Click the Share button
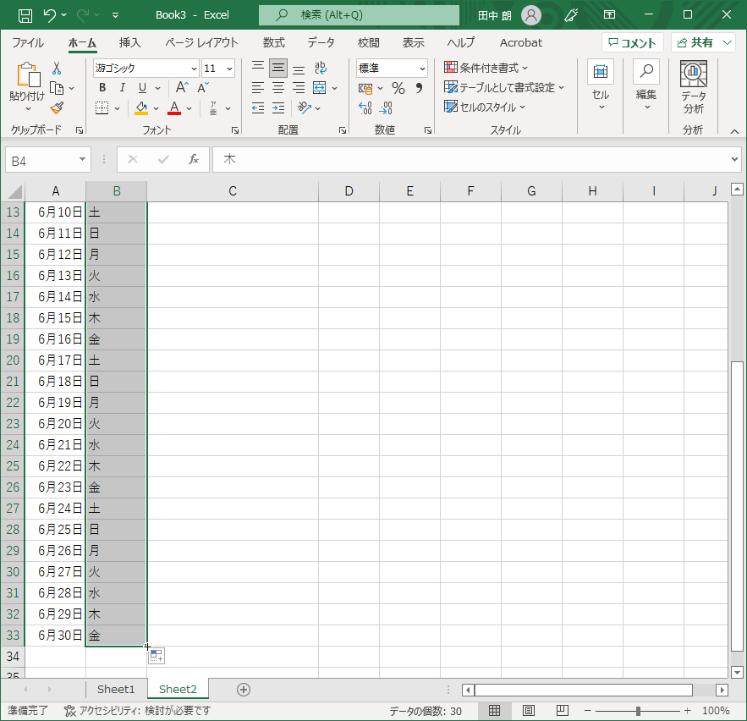Screen dimensions: 747x721 pyautogui.click(x=695, y=43)
